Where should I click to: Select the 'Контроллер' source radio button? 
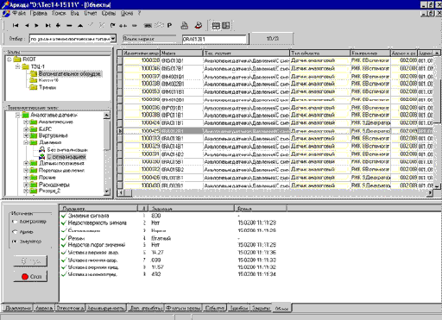point(15,222)
